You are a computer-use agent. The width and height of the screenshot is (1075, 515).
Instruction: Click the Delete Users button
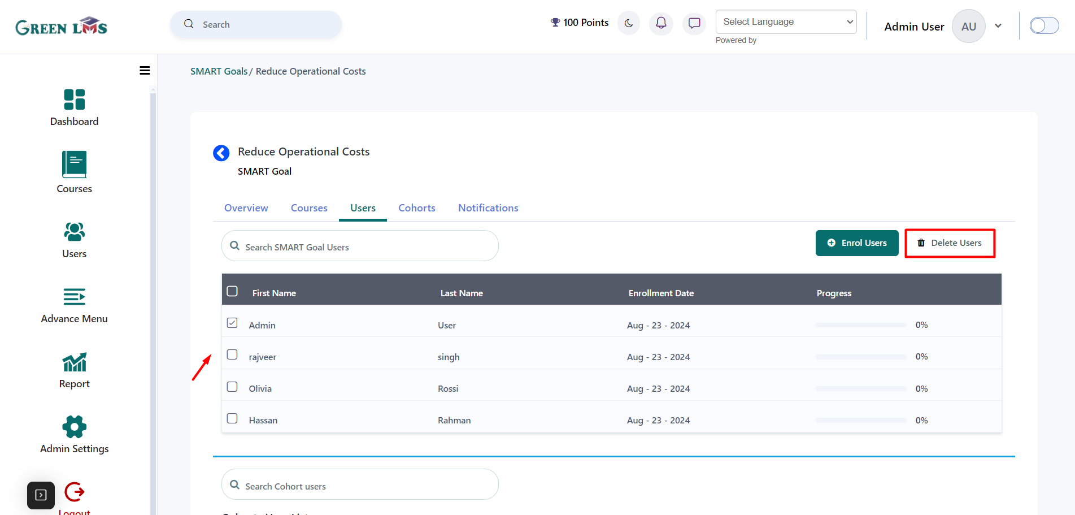click(950, 243)
